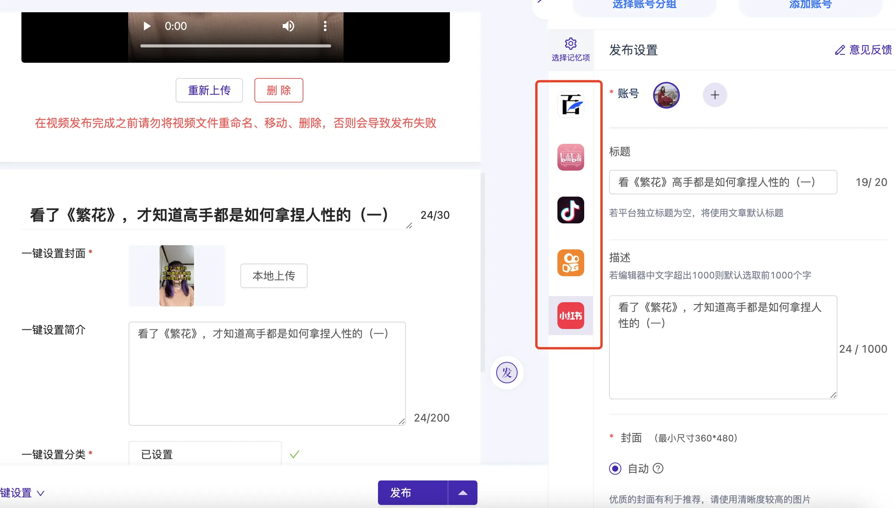Open the 一键设置分类 已设置 dropdown
Image resolution: width=896 pixels, height=508 pixels.
205,454
